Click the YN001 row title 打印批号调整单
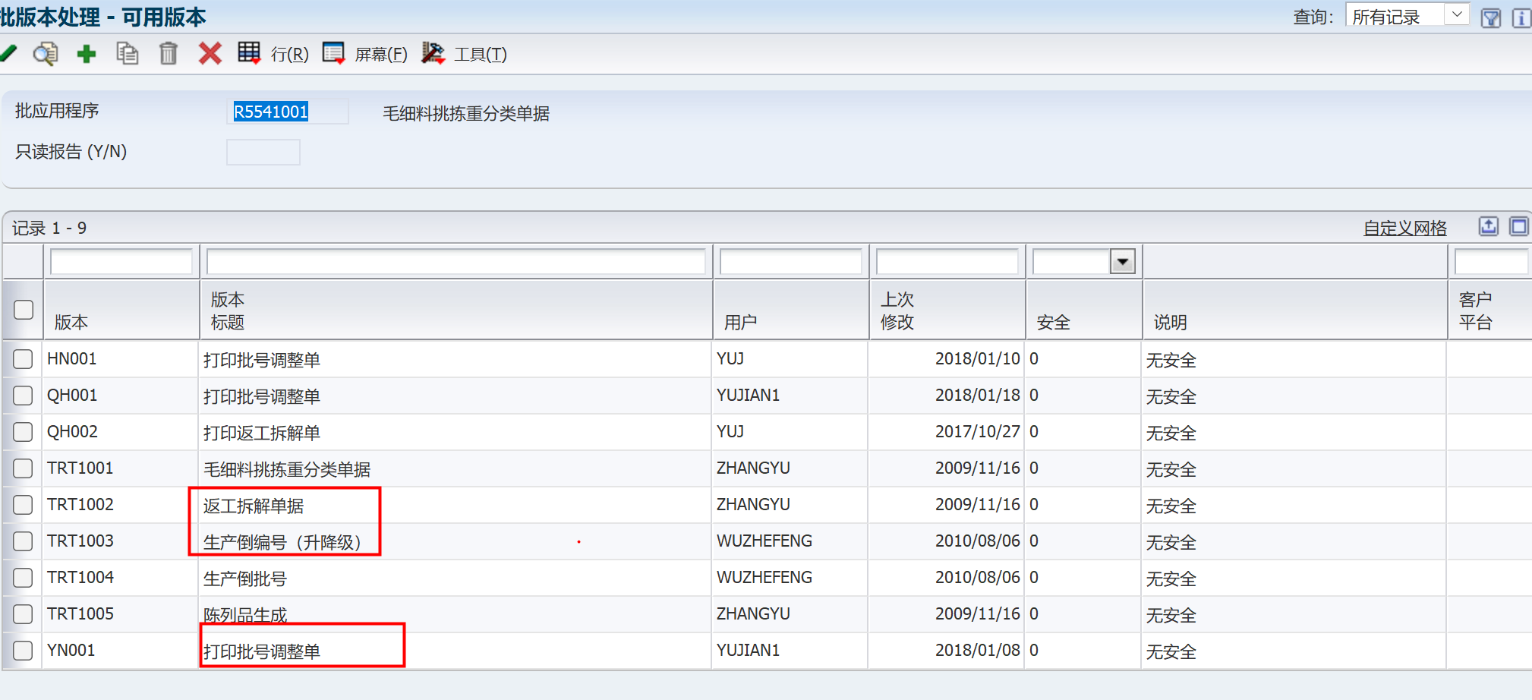1532x700 pixels. point(262,651)
